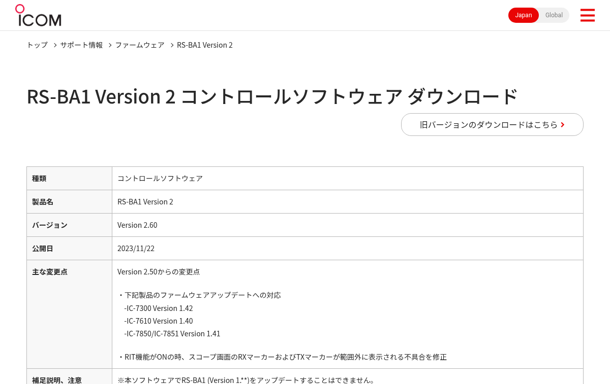
Task: Click the page title heading
Action: click(272, 96)
